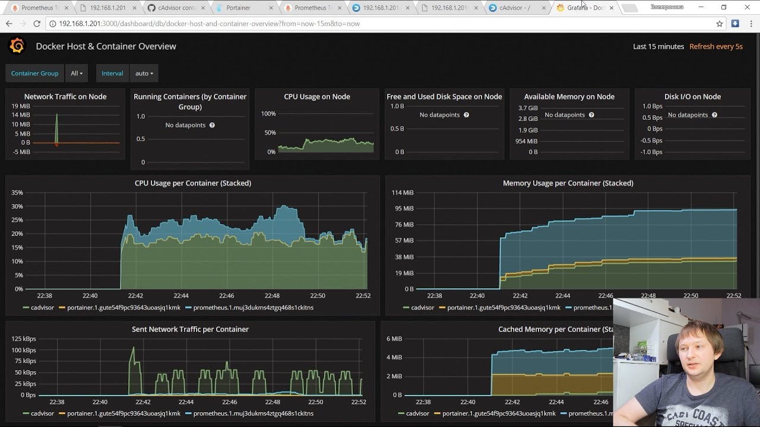Click the browser back arrow
This screenshot has width=760, height=427.
[x=9, y=24]
